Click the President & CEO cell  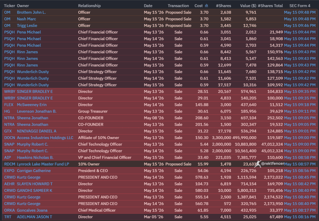click(x=93, y=171)
